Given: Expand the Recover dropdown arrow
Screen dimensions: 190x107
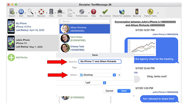Looking at the screenshot, I should coord(47,13).
